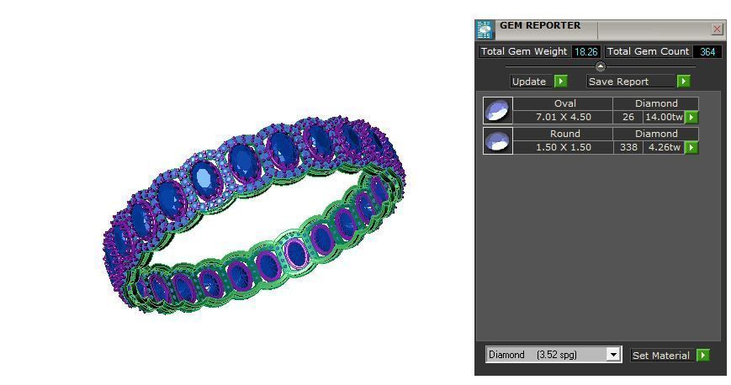The image size is (731, 385).
Task: Close the Gem Reporter panel
Action: (x=717, y=29)
